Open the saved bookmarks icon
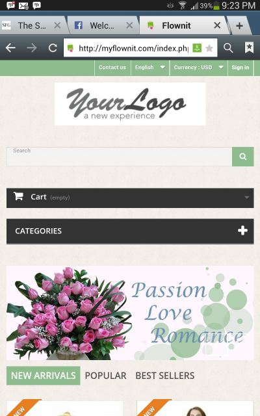Image resolution: width=260 pixels, height=416 pixels. tap(249, 47)
